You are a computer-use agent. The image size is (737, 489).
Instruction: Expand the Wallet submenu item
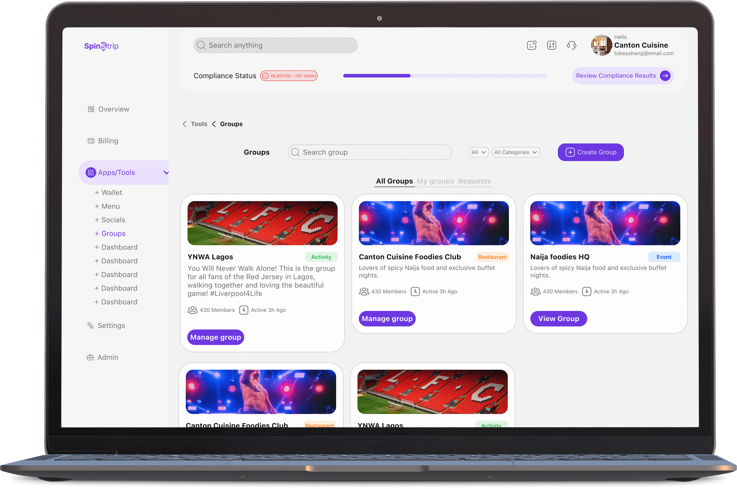coord(108,192)
